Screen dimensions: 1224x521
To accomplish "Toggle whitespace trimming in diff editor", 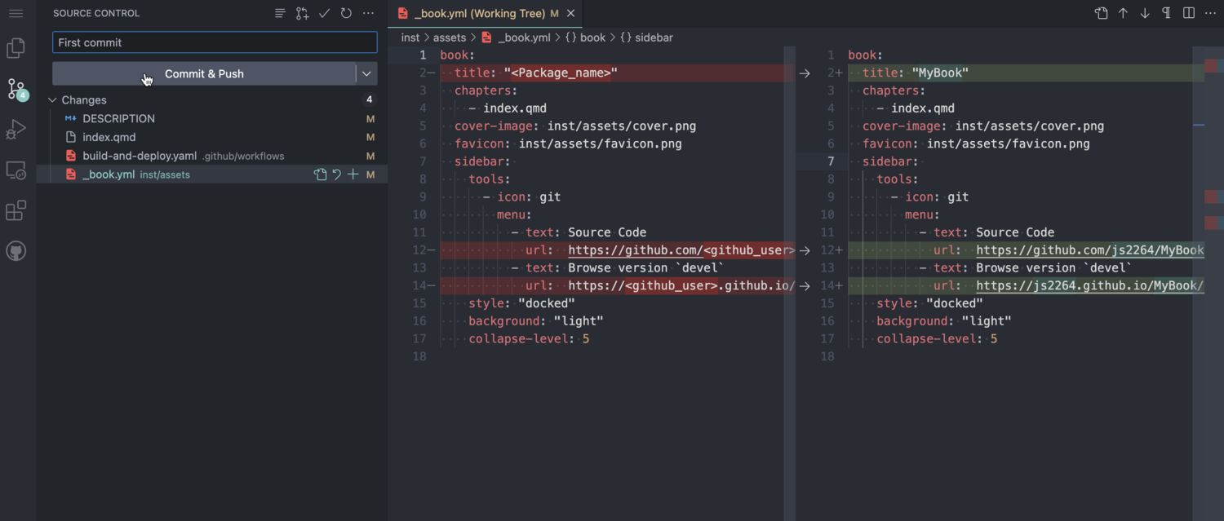I will pos(1166,13).
